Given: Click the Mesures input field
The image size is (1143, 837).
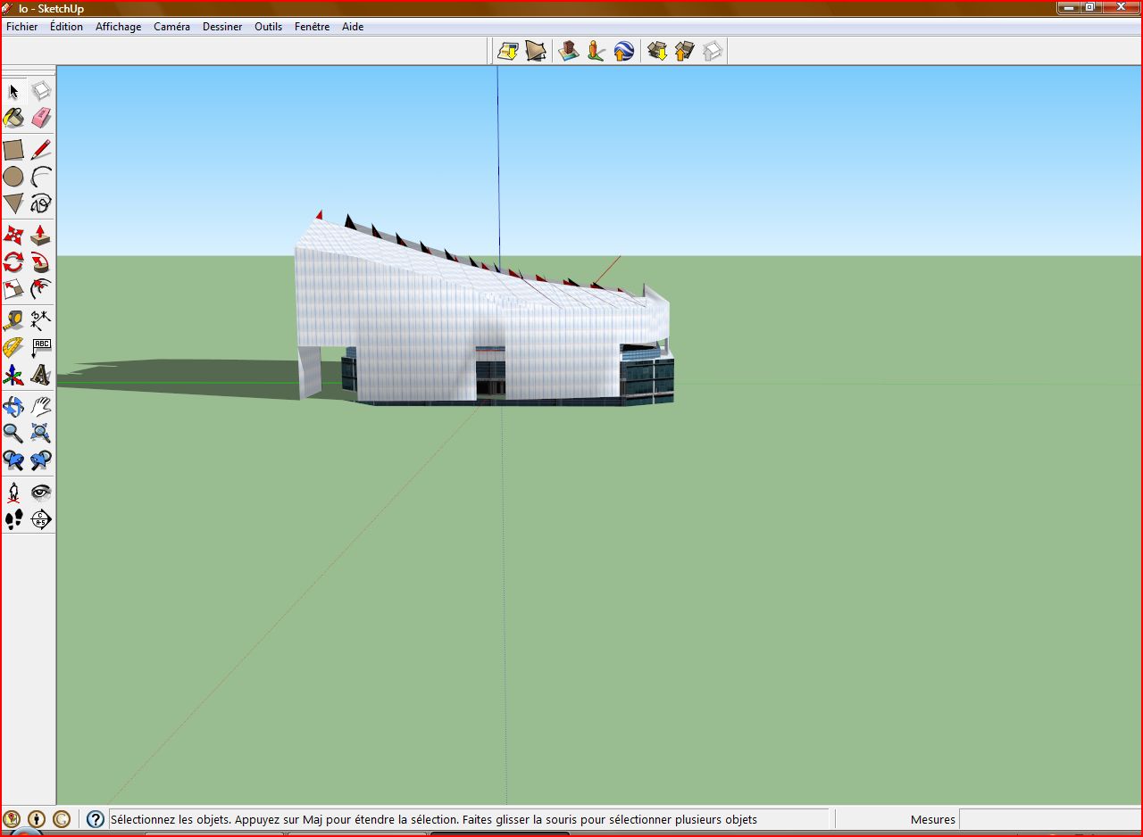Looking at the screenshot, I should pyautogui.click(x=1048, y=819).
